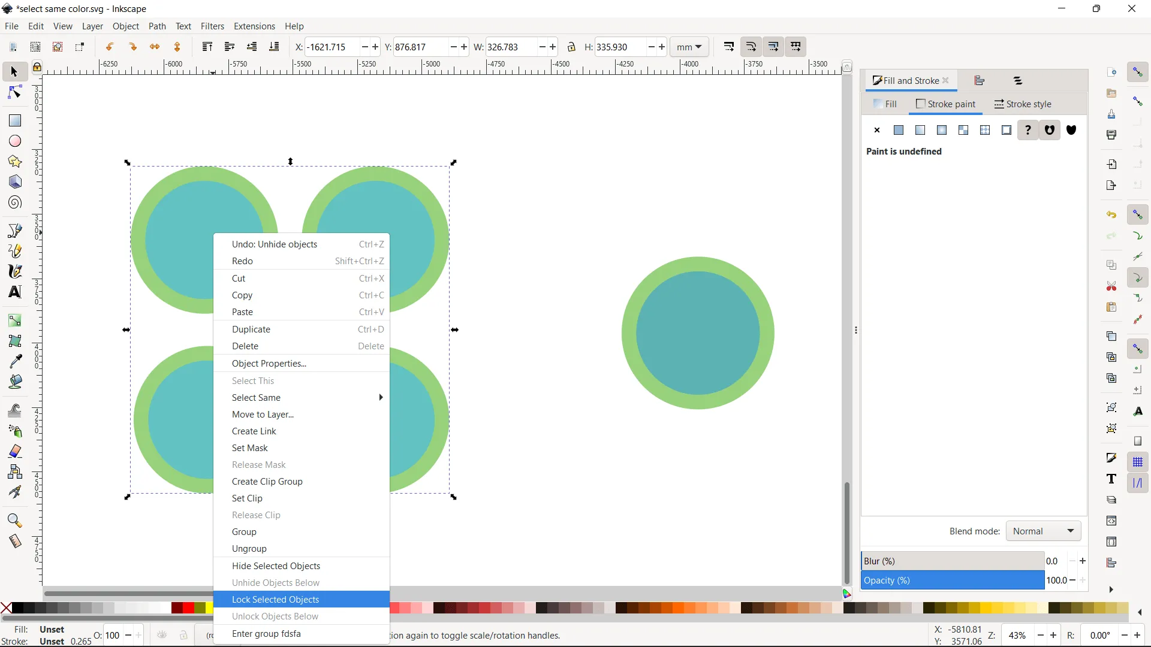Click the unknown paint question mark button
This screenshot has height=647, width=1151.
[x=1028, y=130]
